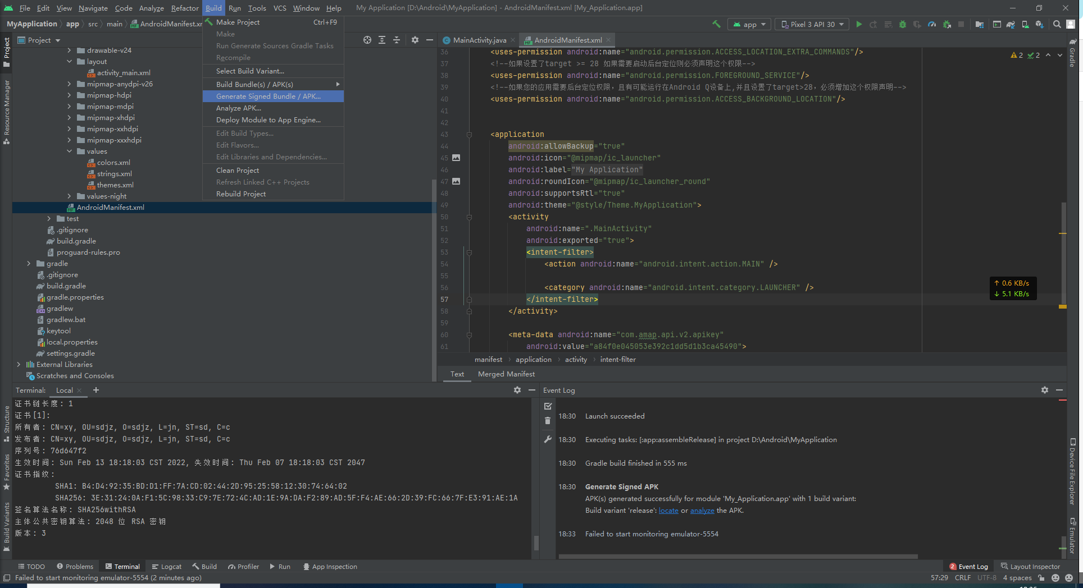Screen dimensions: 1083x588
Task: Expand the values-night folder
Action: (x=70, y=196)
